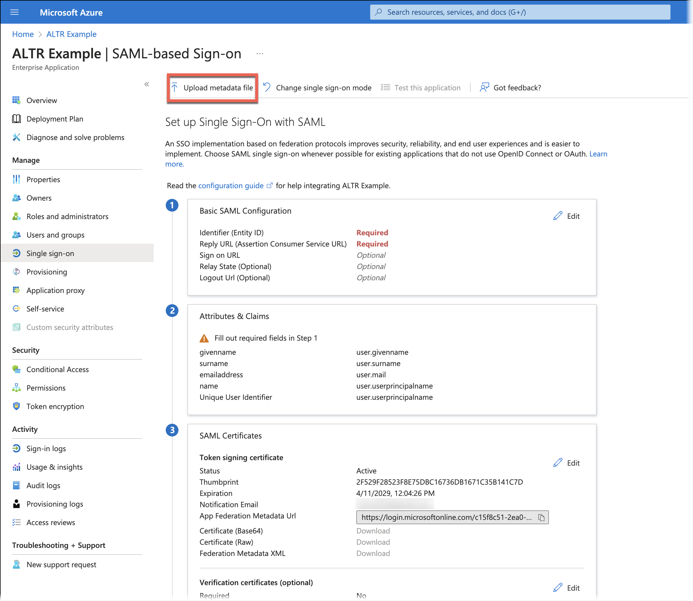Click the Sign-in logs icon
Viewport: 693px width, 601px height.
[16, 448]
